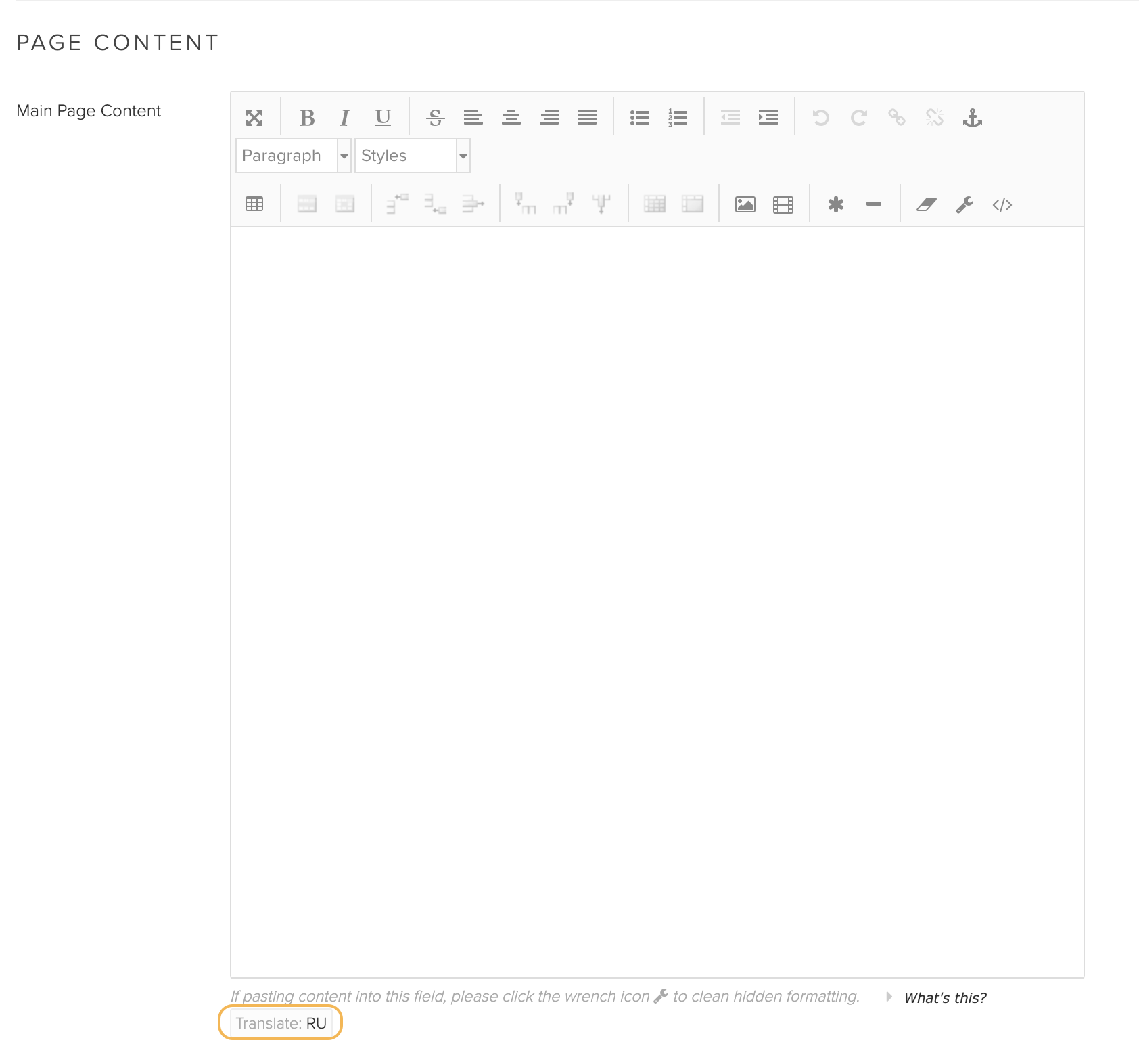Viewport: 1139px width, 1057px height.
Task: Justify text alignment
Action: click(587, 118)
